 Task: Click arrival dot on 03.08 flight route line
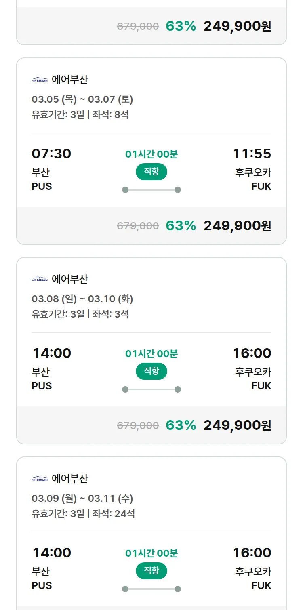pos(178,389)
